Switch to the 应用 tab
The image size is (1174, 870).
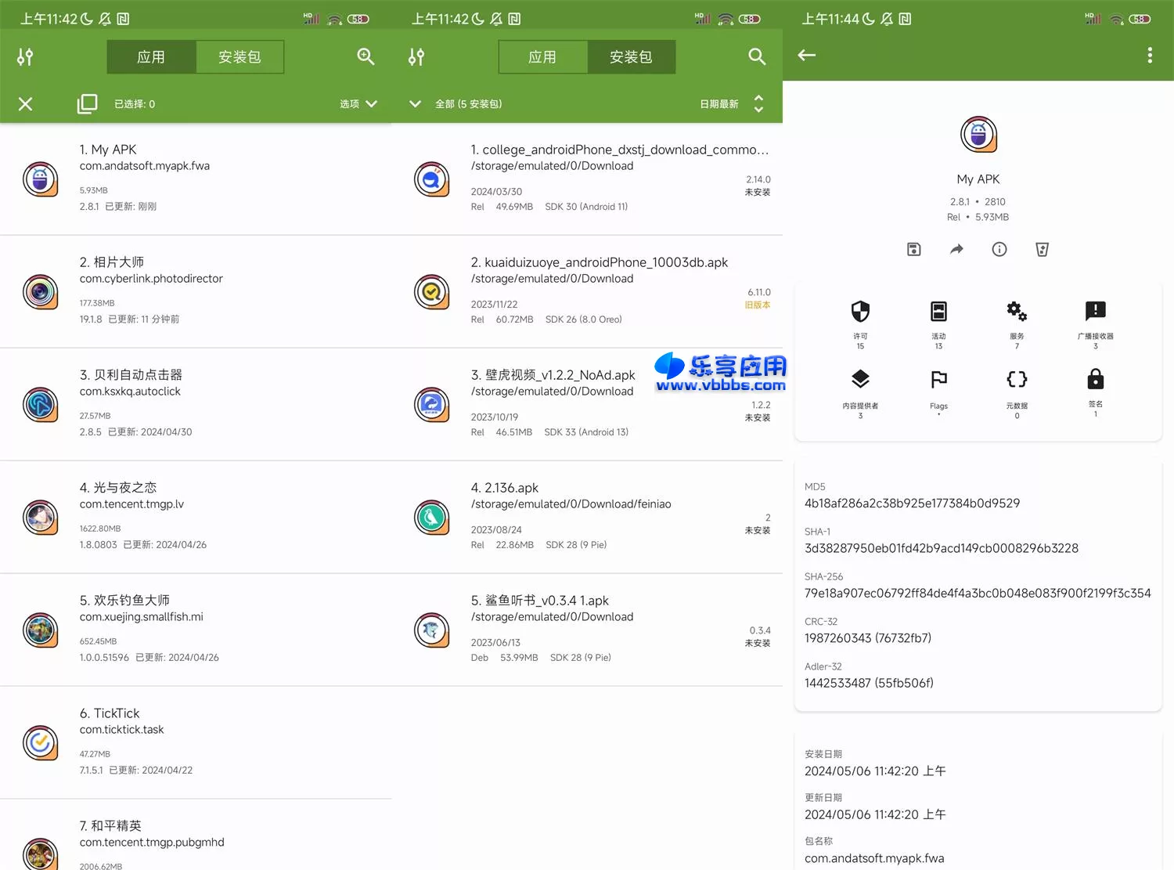pyautogui.click(x=151, y=56)
